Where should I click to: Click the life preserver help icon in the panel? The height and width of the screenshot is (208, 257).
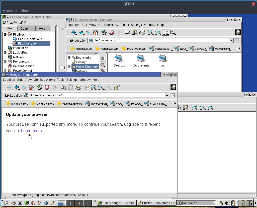point(33,203)
